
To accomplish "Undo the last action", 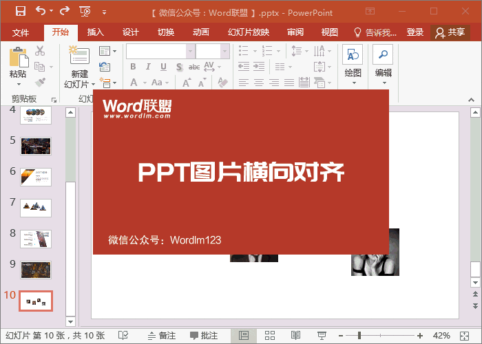I will 41,11.
